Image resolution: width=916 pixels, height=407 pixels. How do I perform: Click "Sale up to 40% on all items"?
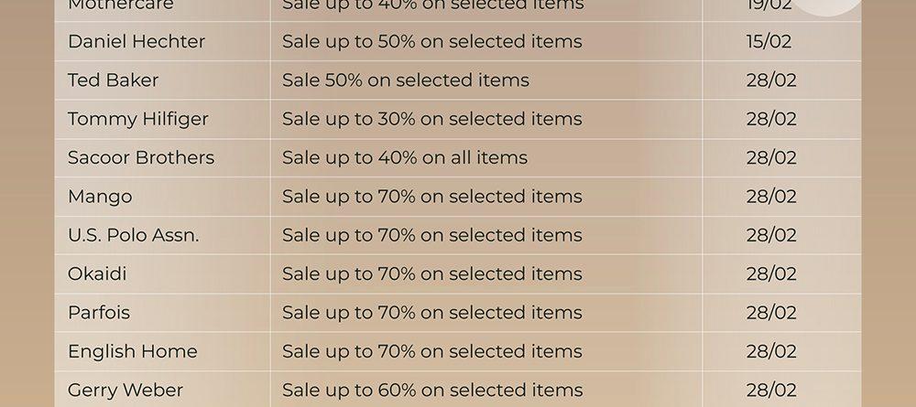[405, 157]
